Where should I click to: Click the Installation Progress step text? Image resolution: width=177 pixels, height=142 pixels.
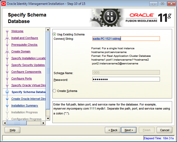pyautogui.click(x=24, y=112)
